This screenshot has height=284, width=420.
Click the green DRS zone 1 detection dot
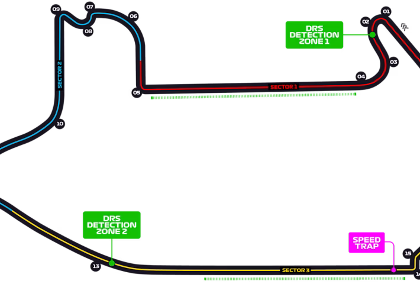373,34
